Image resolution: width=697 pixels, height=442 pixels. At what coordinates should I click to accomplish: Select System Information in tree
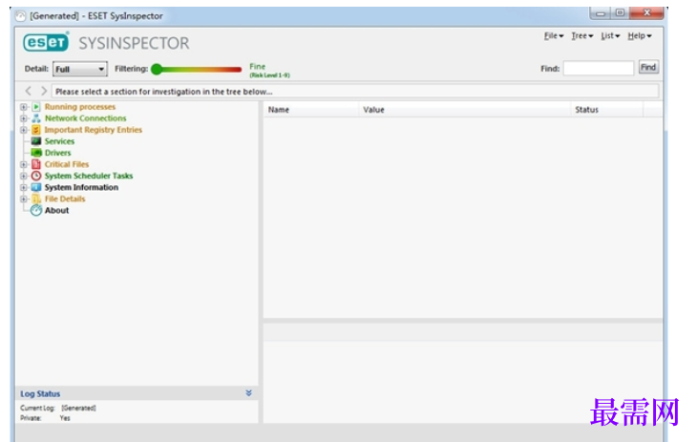click(x=81, y=187)
